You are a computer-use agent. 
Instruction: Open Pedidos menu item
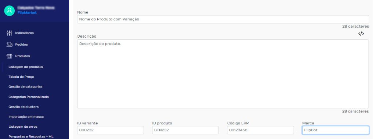tap(21, 45)
